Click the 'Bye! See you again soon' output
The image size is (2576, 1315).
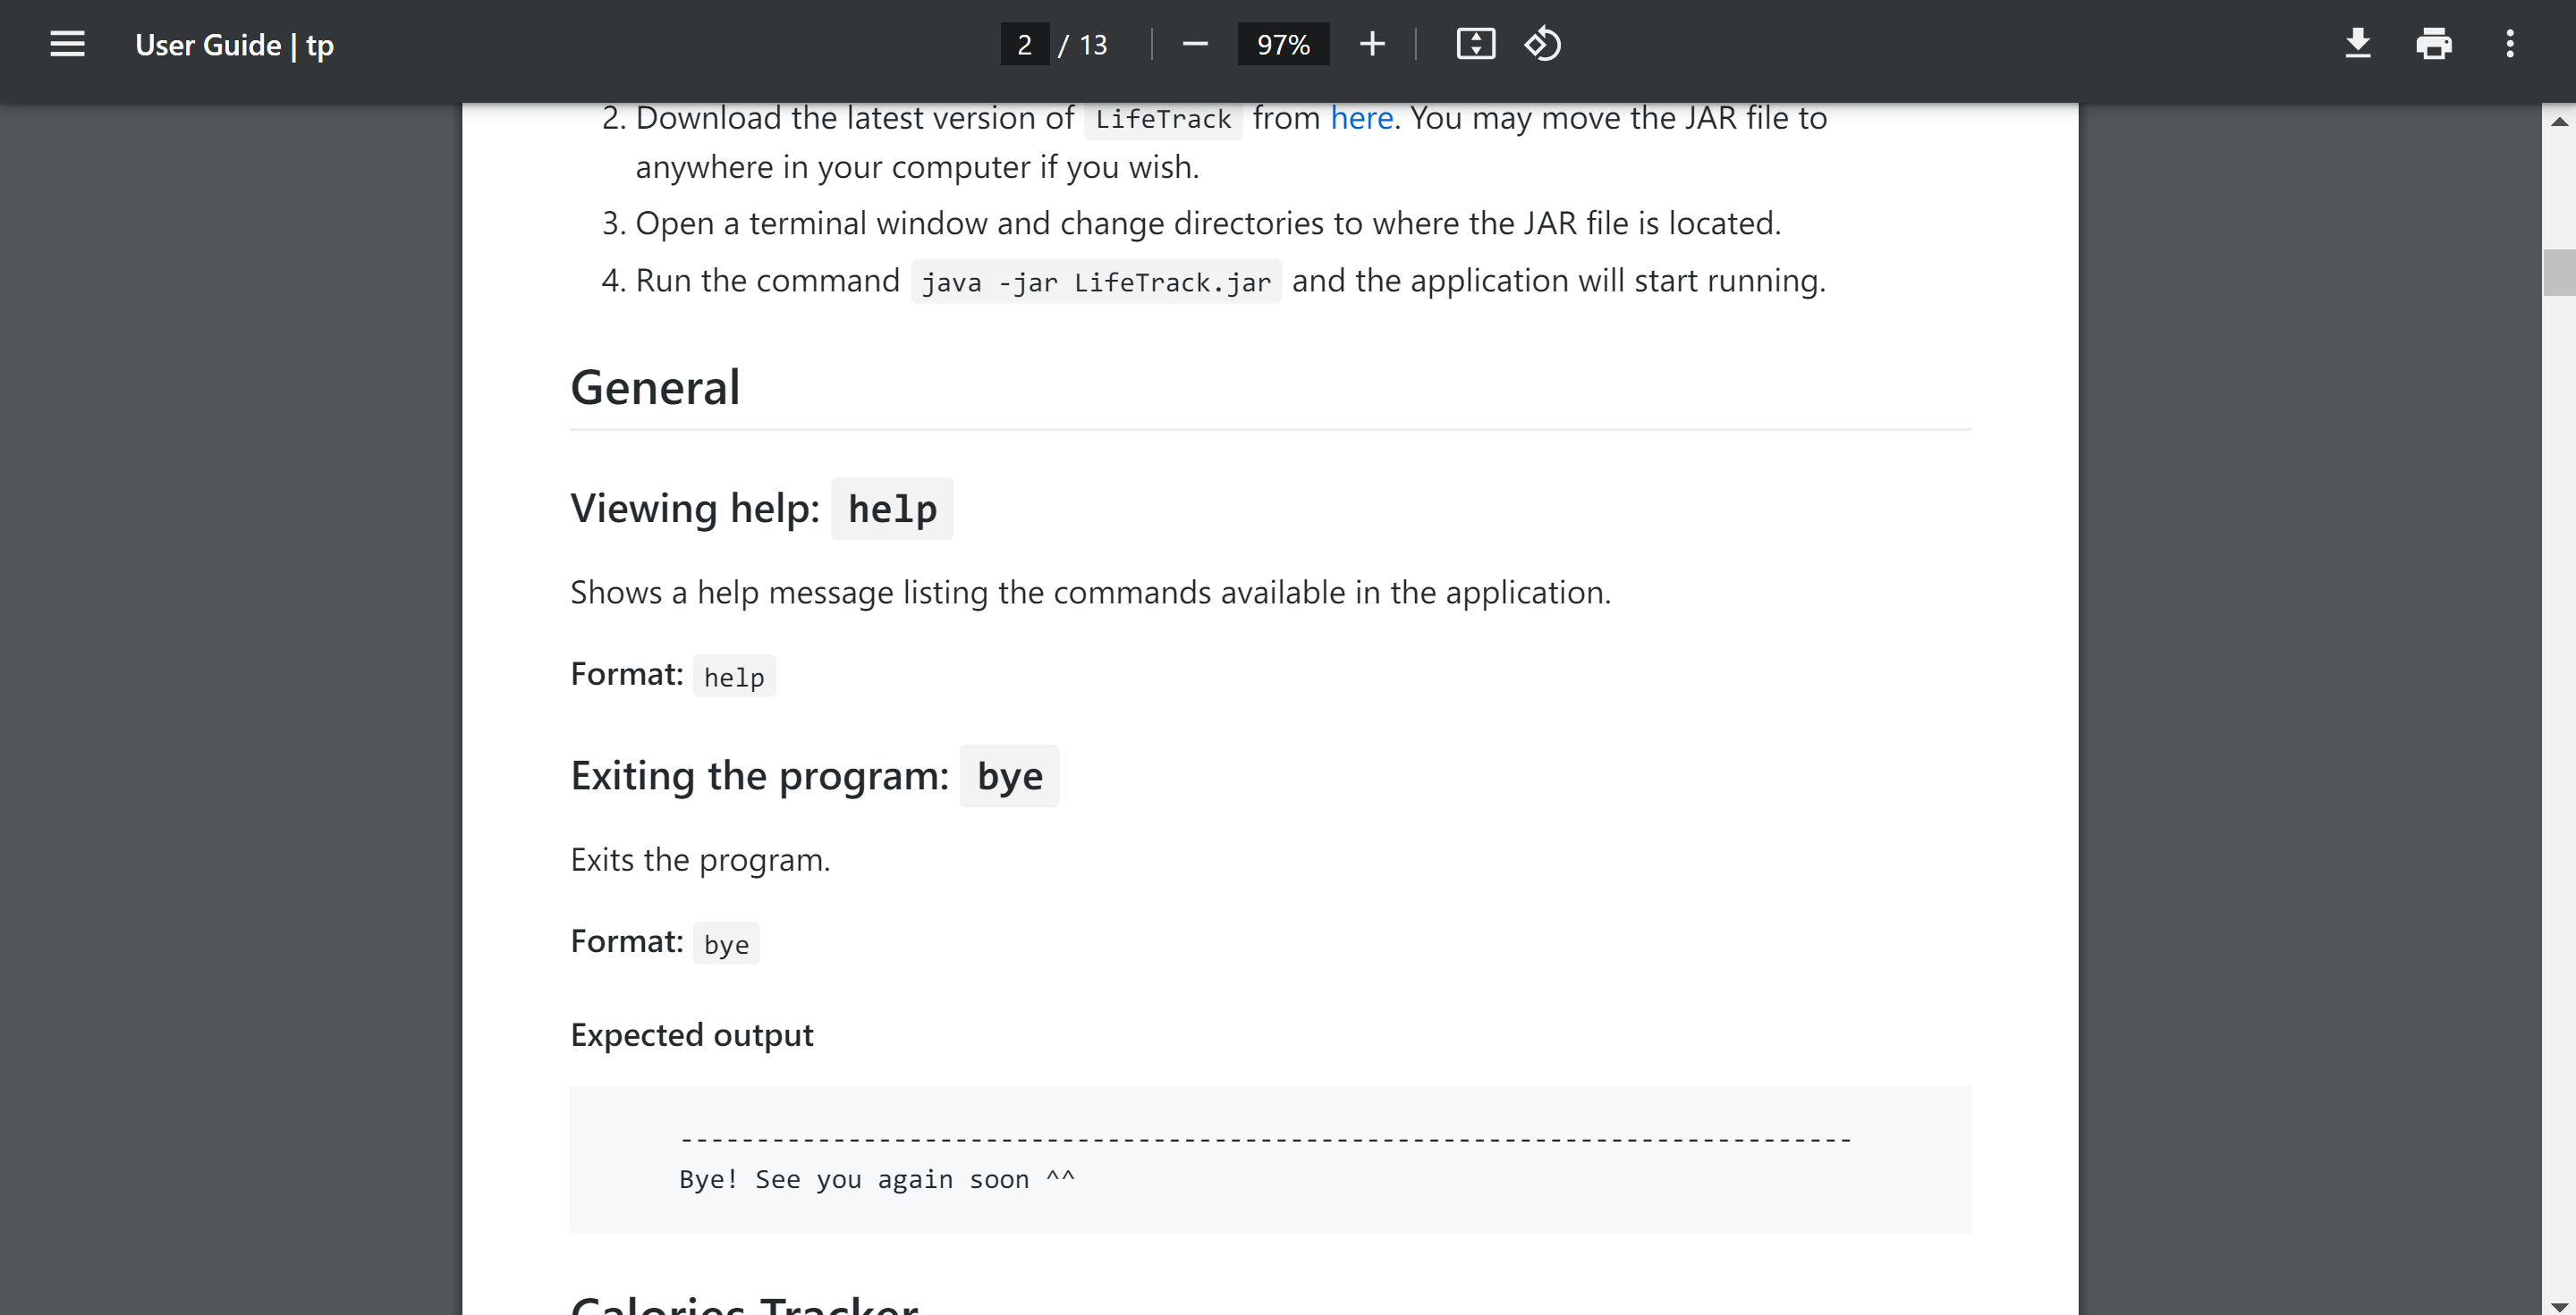(876, 1180)
